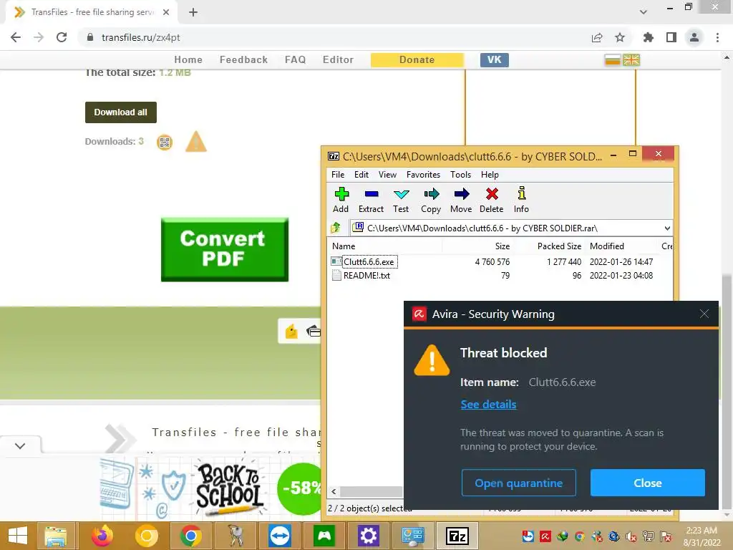Click the yellow Donate button
Screen dimensions: 733x550
417,60
